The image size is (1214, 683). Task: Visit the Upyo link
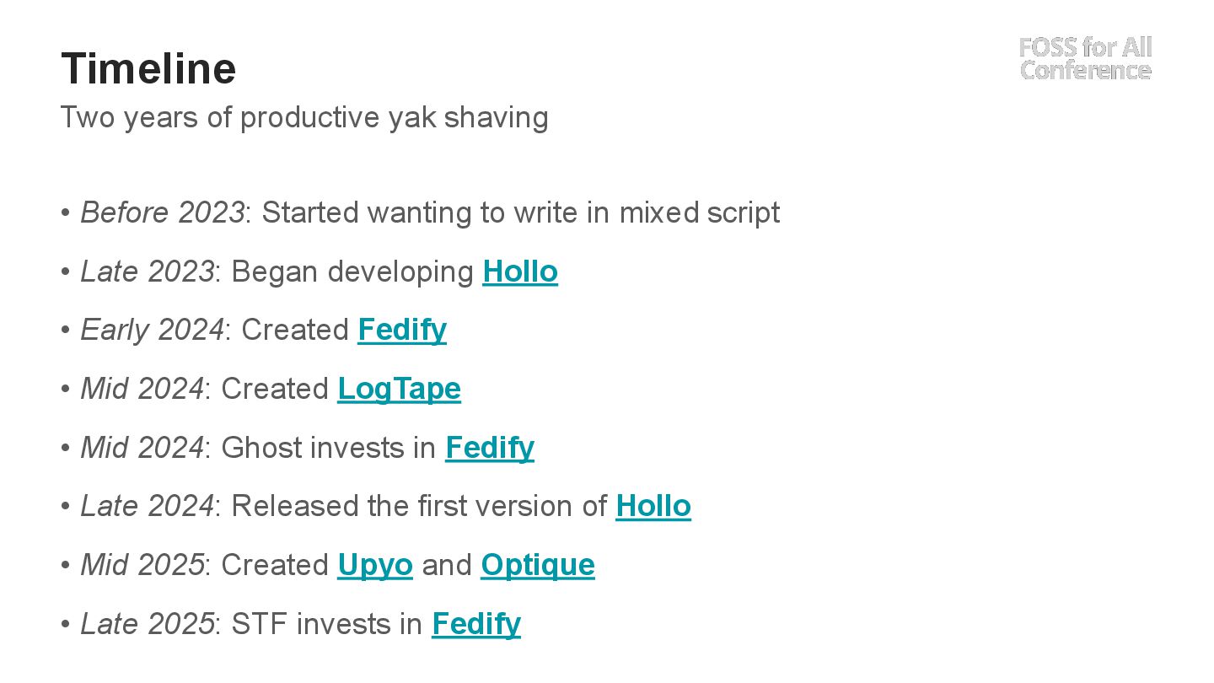tap(375, 565)
